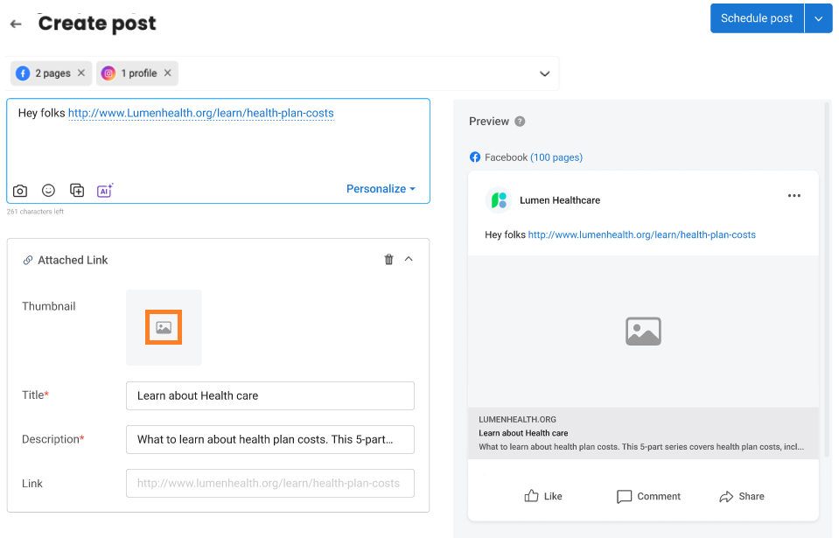Collapse the Attached Link section

(x=409, y=259)
